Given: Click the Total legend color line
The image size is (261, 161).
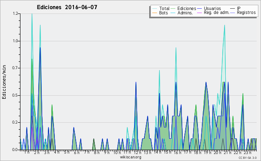Looking at the screenshot, I should point(154,9).
